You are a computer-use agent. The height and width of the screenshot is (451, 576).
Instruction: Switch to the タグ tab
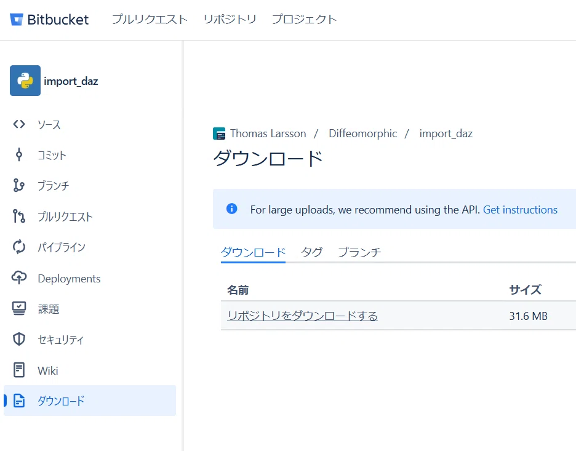point(311,252)
